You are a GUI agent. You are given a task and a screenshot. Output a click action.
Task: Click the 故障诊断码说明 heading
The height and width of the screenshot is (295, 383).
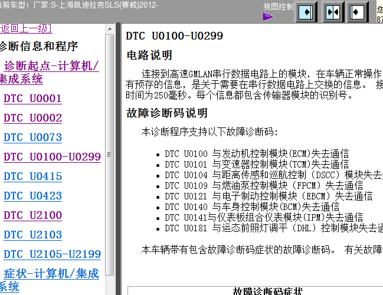coord(167,113)
